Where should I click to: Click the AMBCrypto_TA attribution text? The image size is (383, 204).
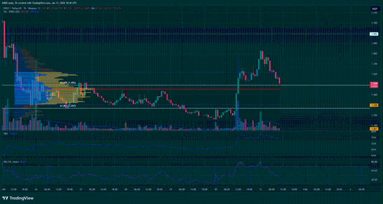12,4
